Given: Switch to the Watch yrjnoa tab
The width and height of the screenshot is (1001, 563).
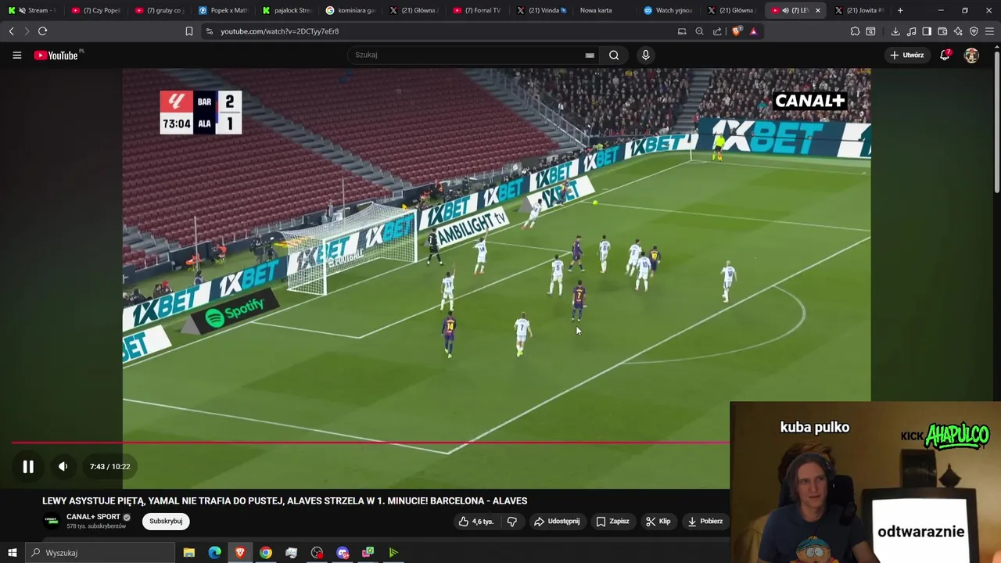Looking at the screenshot, I should pos(669,10).
